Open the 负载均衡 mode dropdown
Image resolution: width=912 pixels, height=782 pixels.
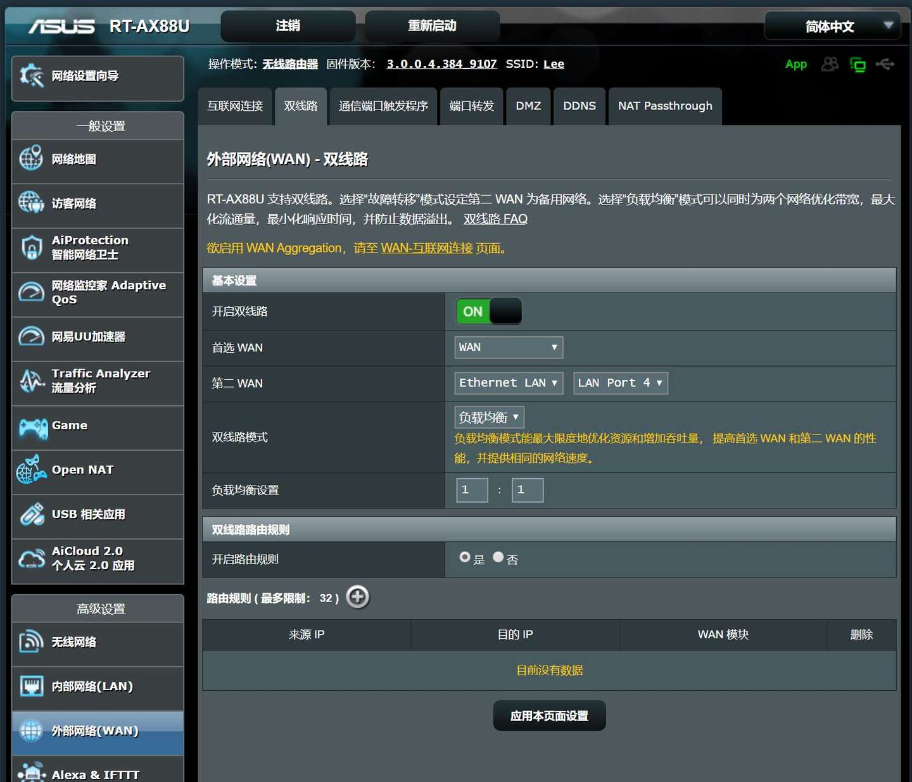click(x=489, y=417)
